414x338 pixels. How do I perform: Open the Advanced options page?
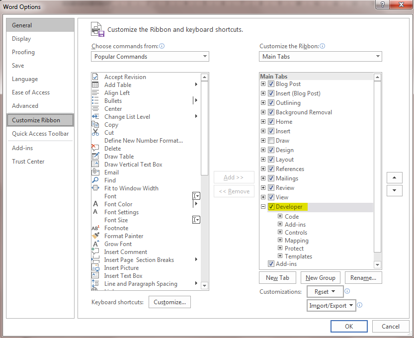[x=40, y=105]
